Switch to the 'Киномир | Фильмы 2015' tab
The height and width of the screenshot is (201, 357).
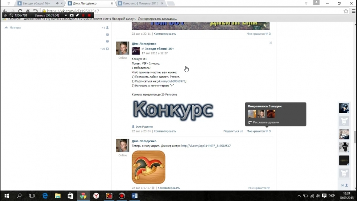tap(140, 4)
